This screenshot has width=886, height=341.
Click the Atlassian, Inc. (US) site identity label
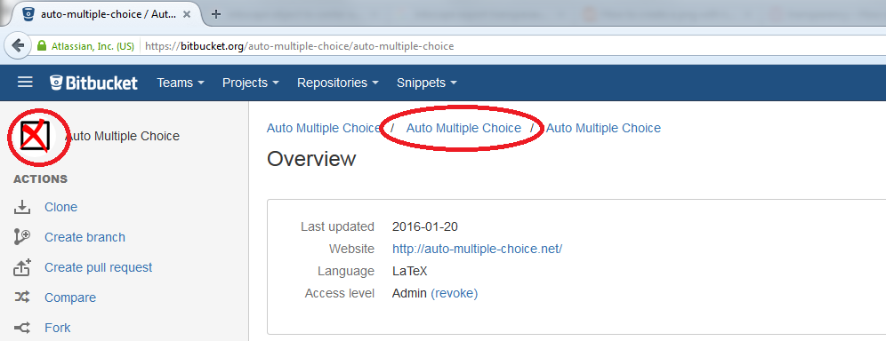93,46
